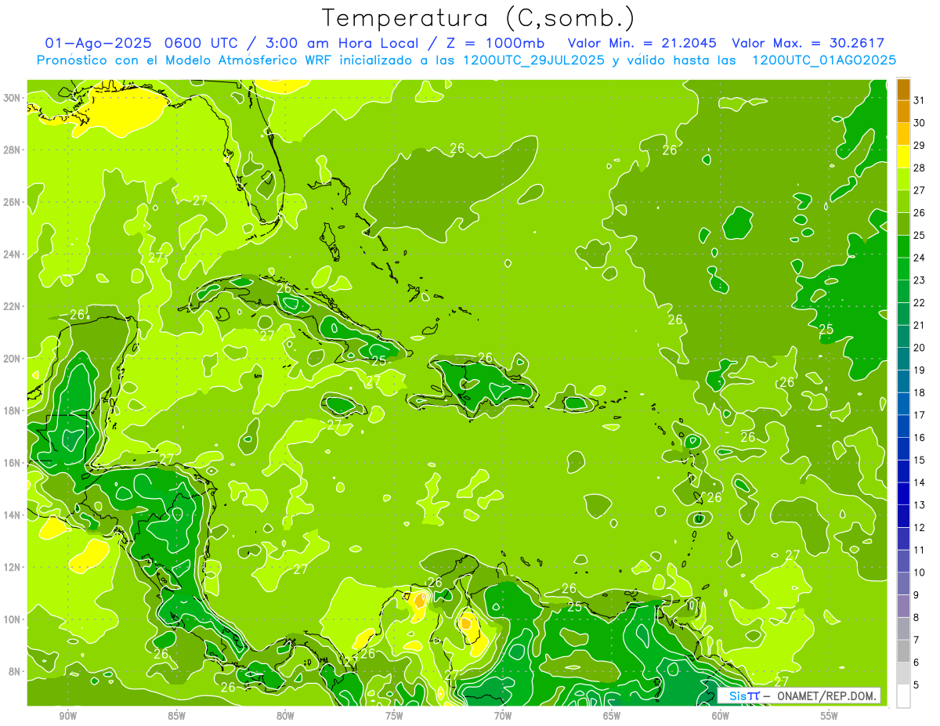Click the valid-until time '1200UTC_01AGO2025'
940x726 pixels.
[824, 60]
